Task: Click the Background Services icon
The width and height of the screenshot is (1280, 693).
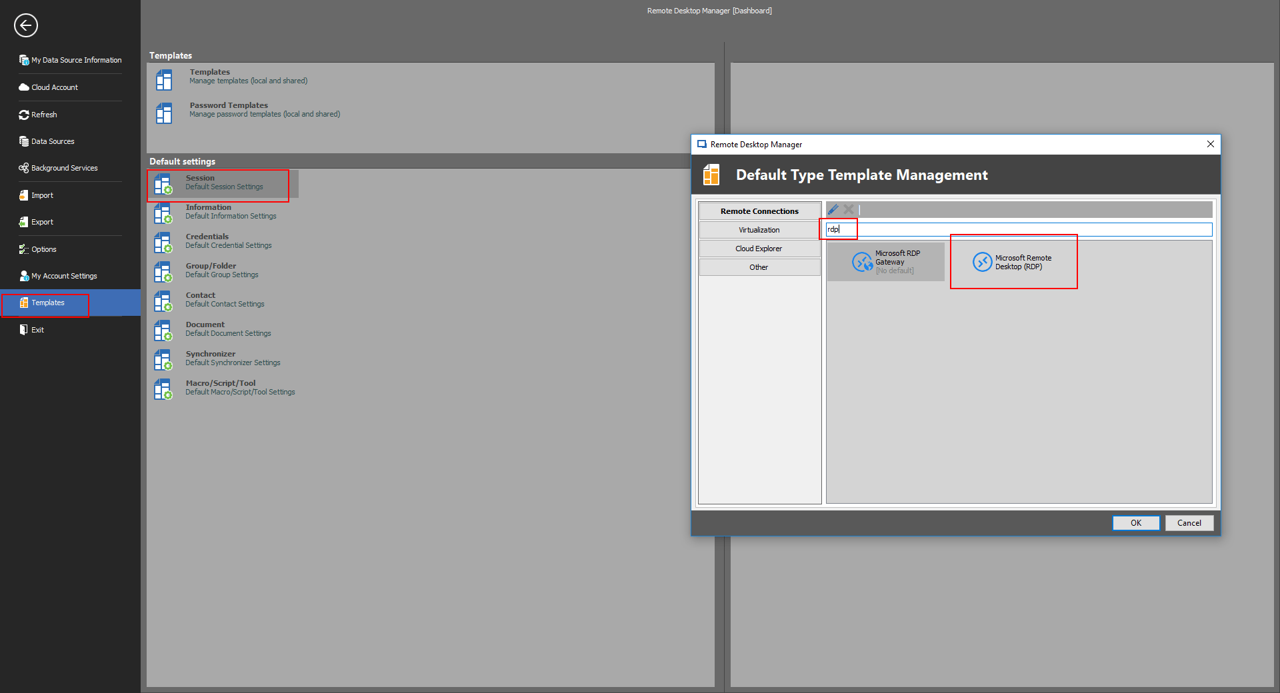Action: click(63, 167)
